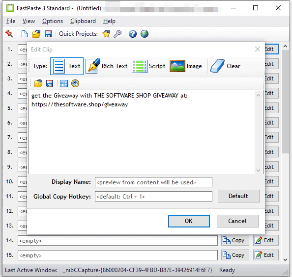Click the FastPaste clipboard title bar icon
The height and width of the screenshot is (277, 292).
tap(10, 8)
